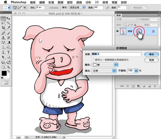
Task: Choose Add to Selection mode
Action: click(18, 8)
